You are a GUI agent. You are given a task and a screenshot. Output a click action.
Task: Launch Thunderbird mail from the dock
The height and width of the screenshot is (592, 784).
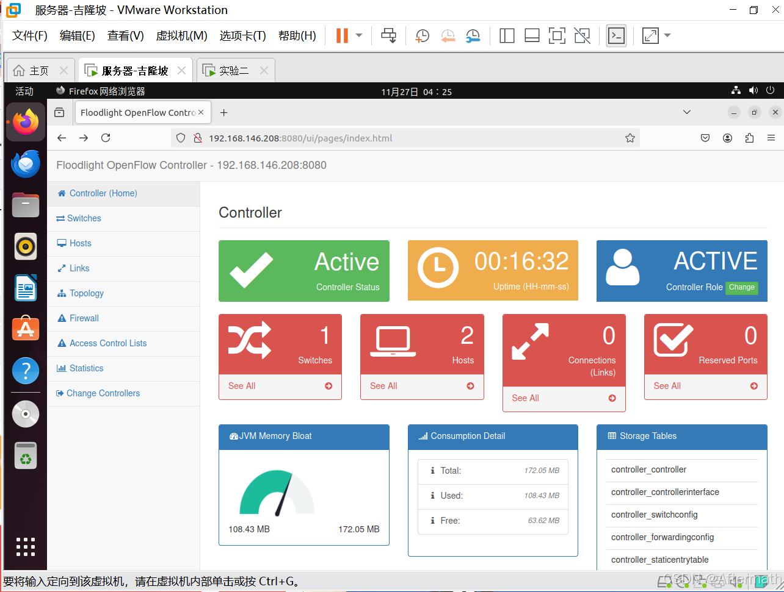(x=26, y=163)
